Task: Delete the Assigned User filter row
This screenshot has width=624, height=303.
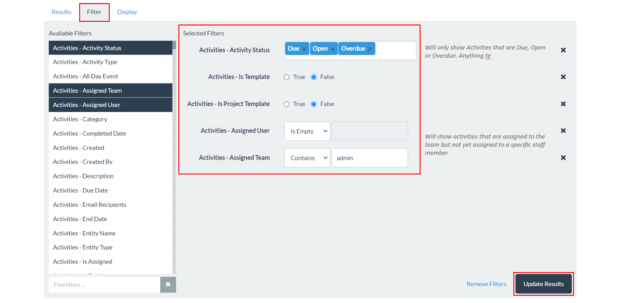Action: click(x=563, y=131)
